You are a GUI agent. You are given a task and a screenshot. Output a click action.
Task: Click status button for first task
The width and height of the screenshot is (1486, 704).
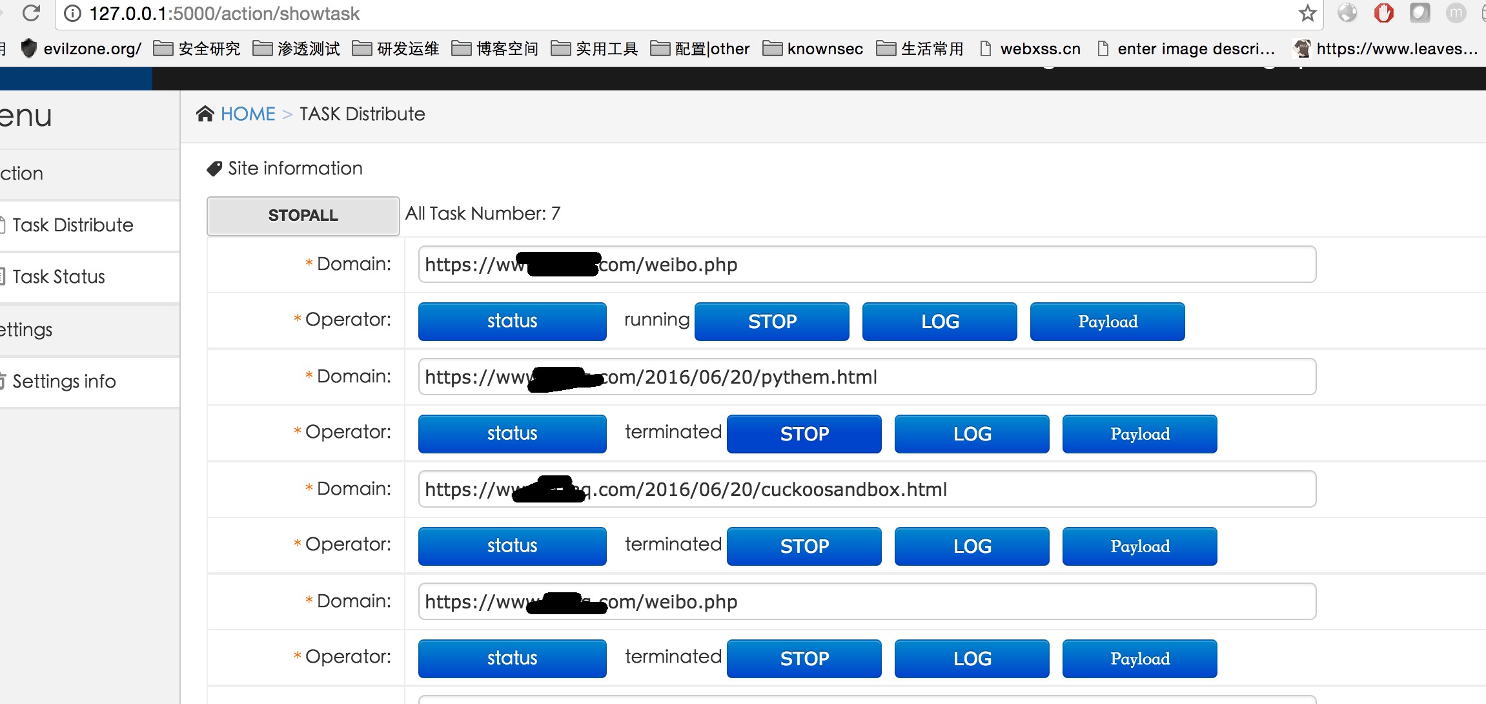(x=512, y=322)
